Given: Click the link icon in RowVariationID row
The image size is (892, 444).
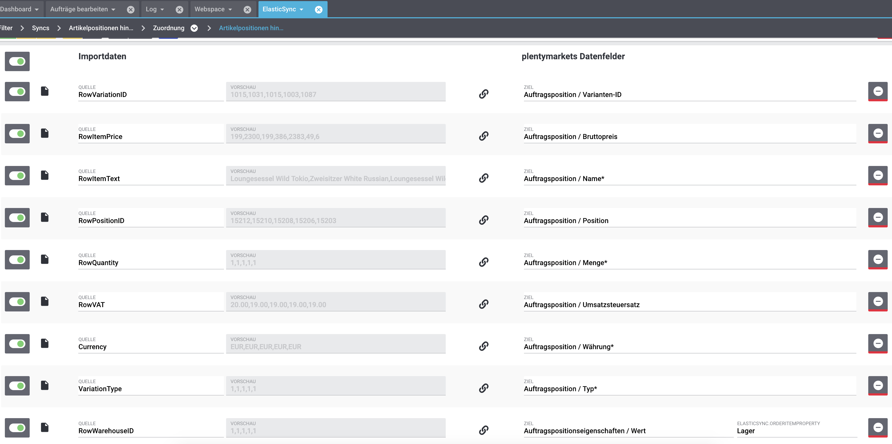Looking at the screenshot, I should pos(484,94).
